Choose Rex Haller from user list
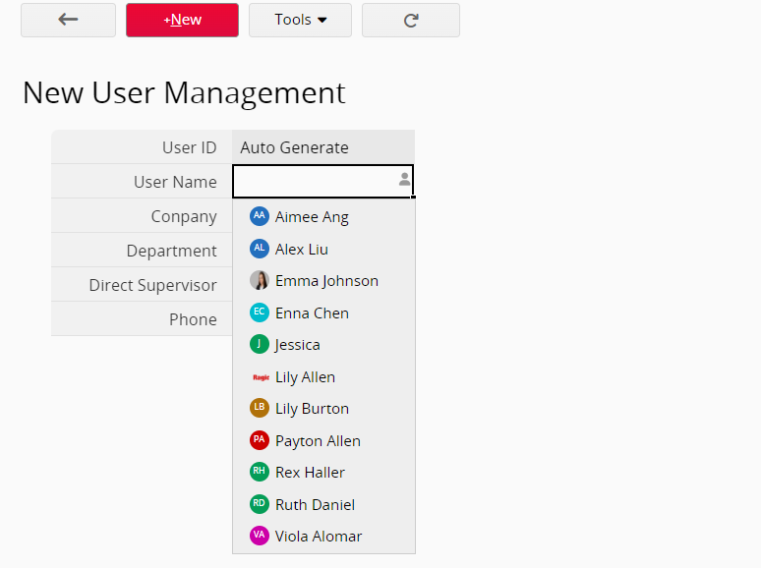 coord(323,472)
